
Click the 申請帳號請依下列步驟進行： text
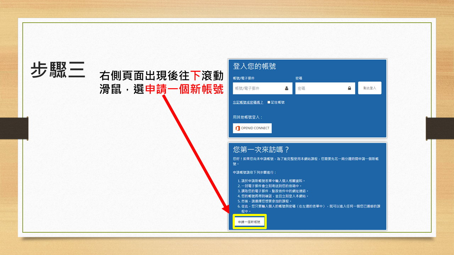point(254,172)
